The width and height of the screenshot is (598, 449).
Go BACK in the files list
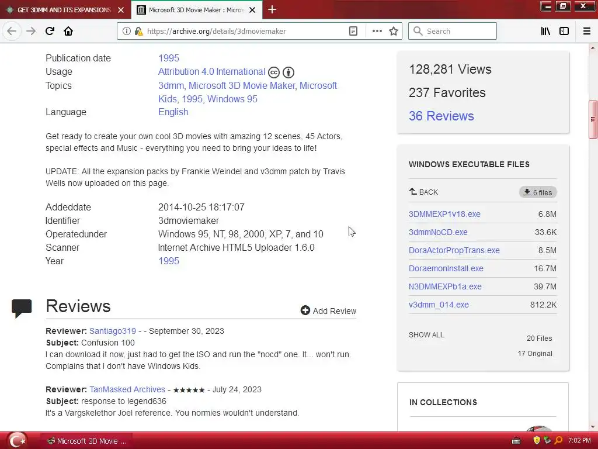pos(424,192)
